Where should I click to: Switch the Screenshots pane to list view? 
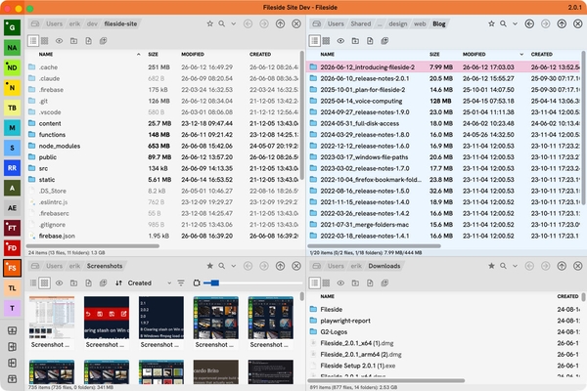coord(33,283)
